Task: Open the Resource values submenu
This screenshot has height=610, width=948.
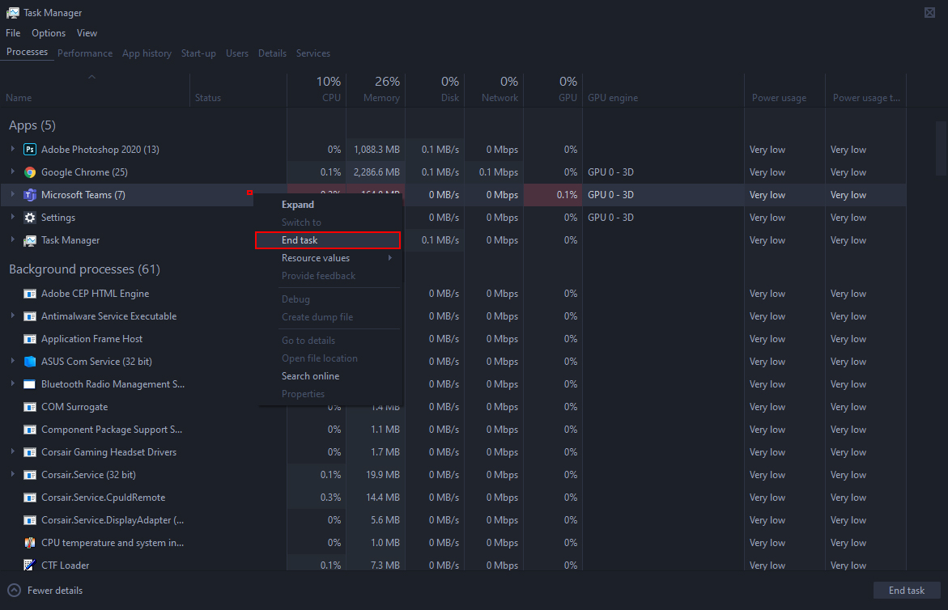Action: click(x=329, y=258)
